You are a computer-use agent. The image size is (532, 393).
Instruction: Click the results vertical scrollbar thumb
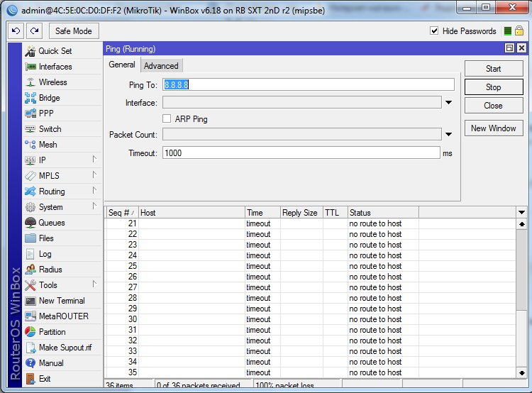tap(521, 270)
